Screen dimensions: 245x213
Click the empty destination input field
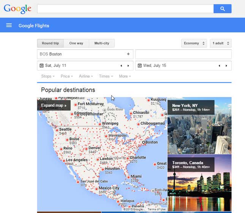(x=183, y=54)
